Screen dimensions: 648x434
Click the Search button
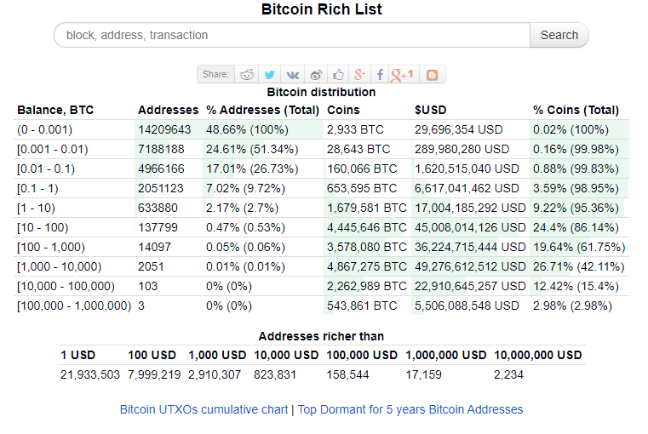[559, 35]
